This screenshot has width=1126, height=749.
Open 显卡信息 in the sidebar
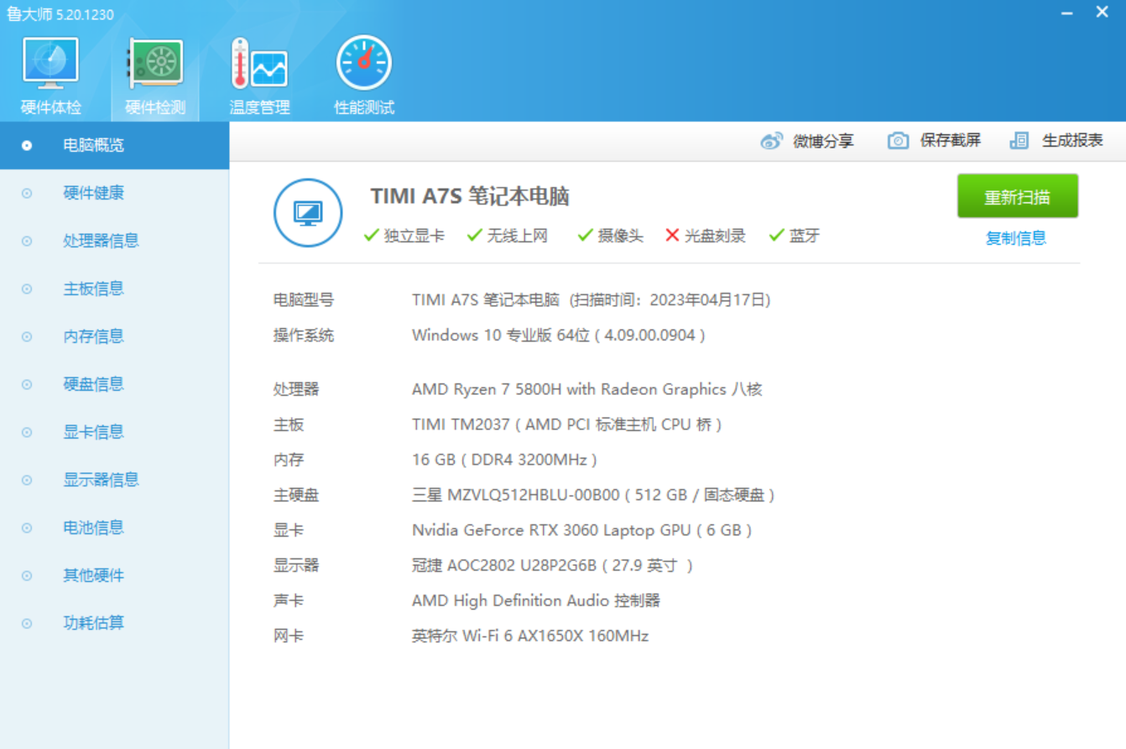pos(114,432)
